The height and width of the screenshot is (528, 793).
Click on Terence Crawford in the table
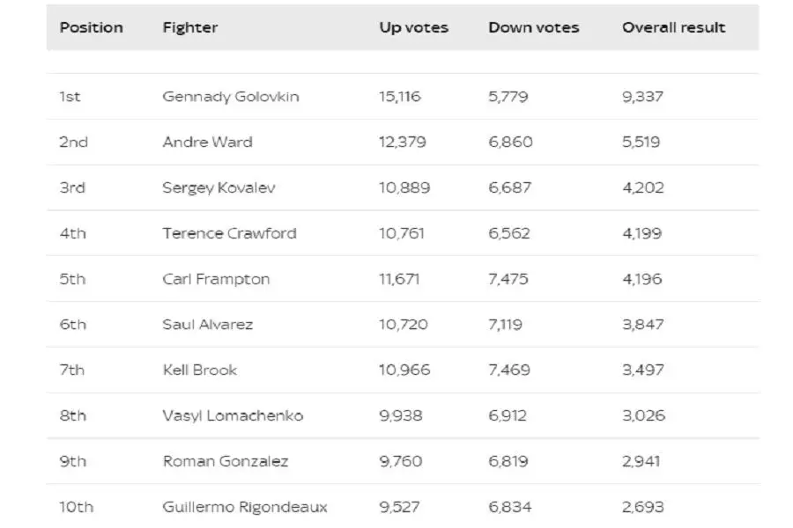click(229, 233)
